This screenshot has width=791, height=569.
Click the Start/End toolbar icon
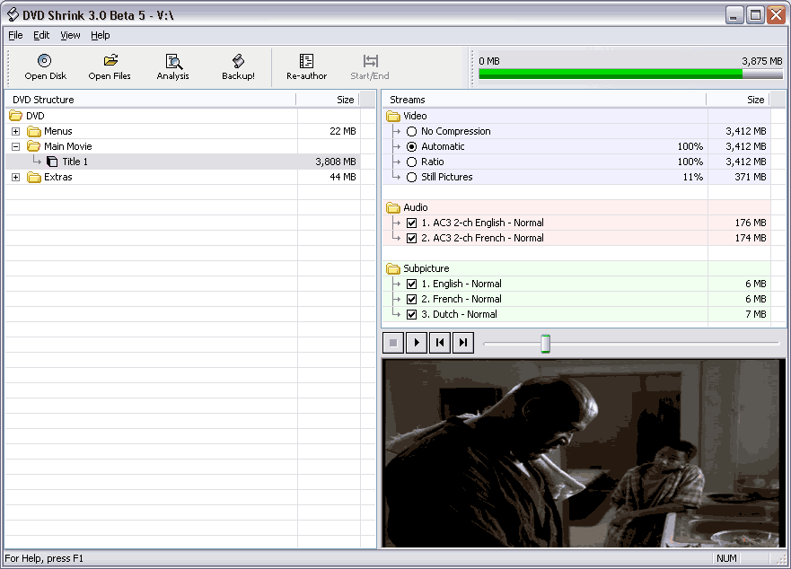click(370, 61)
